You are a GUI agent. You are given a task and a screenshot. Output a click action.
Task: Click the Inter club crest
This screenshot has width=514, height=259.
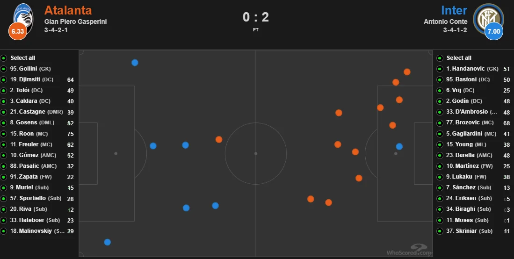click(x=488, y=17)
